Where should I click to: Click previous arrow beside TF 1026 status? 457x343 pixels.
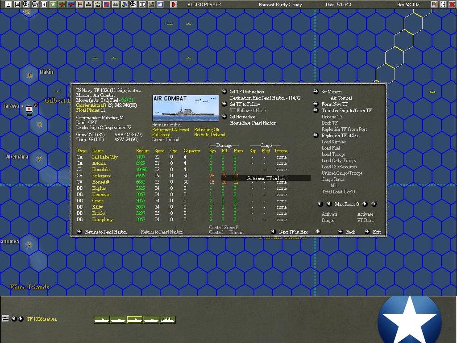point(14,319)
